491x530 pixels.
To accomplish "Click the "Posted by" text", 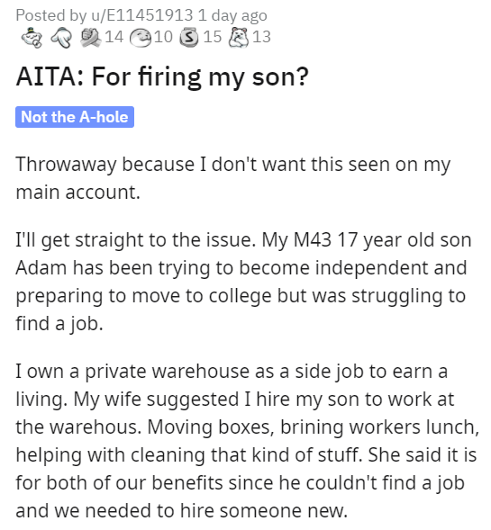I will (x=51, y=15).
